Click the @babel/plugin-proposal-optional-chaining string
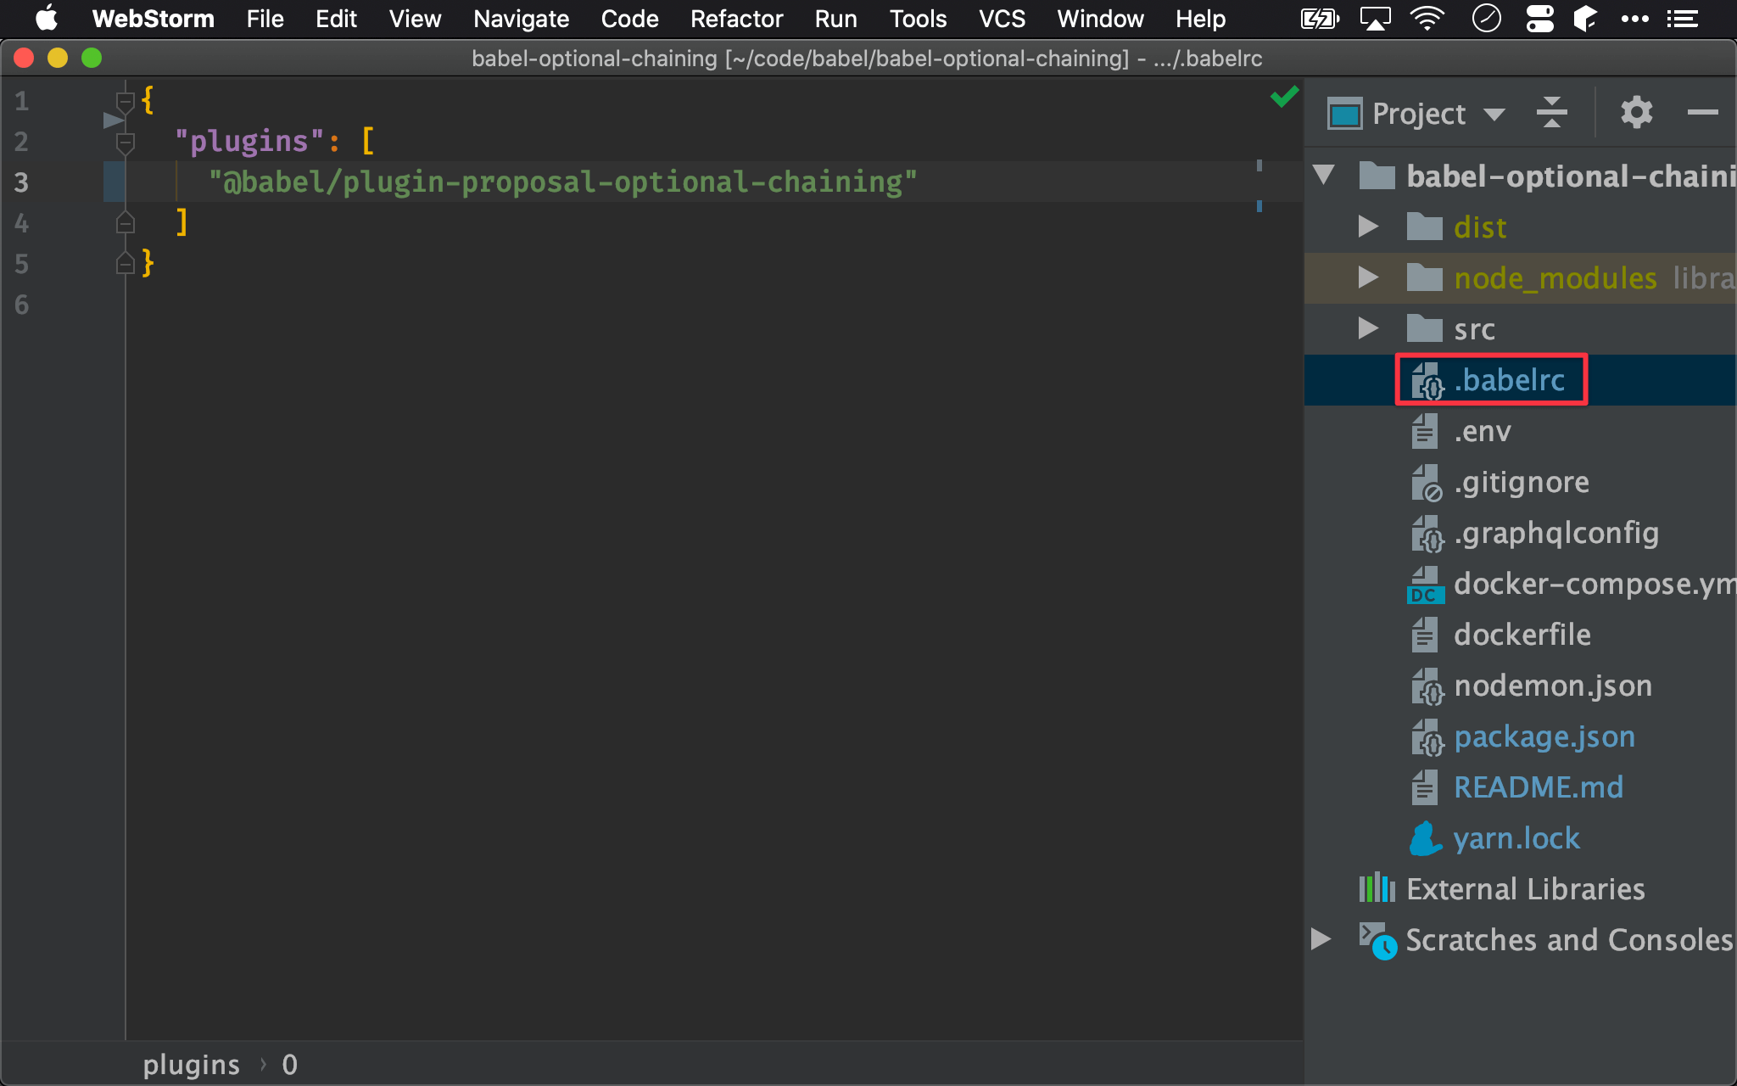 tap(563, 182)
